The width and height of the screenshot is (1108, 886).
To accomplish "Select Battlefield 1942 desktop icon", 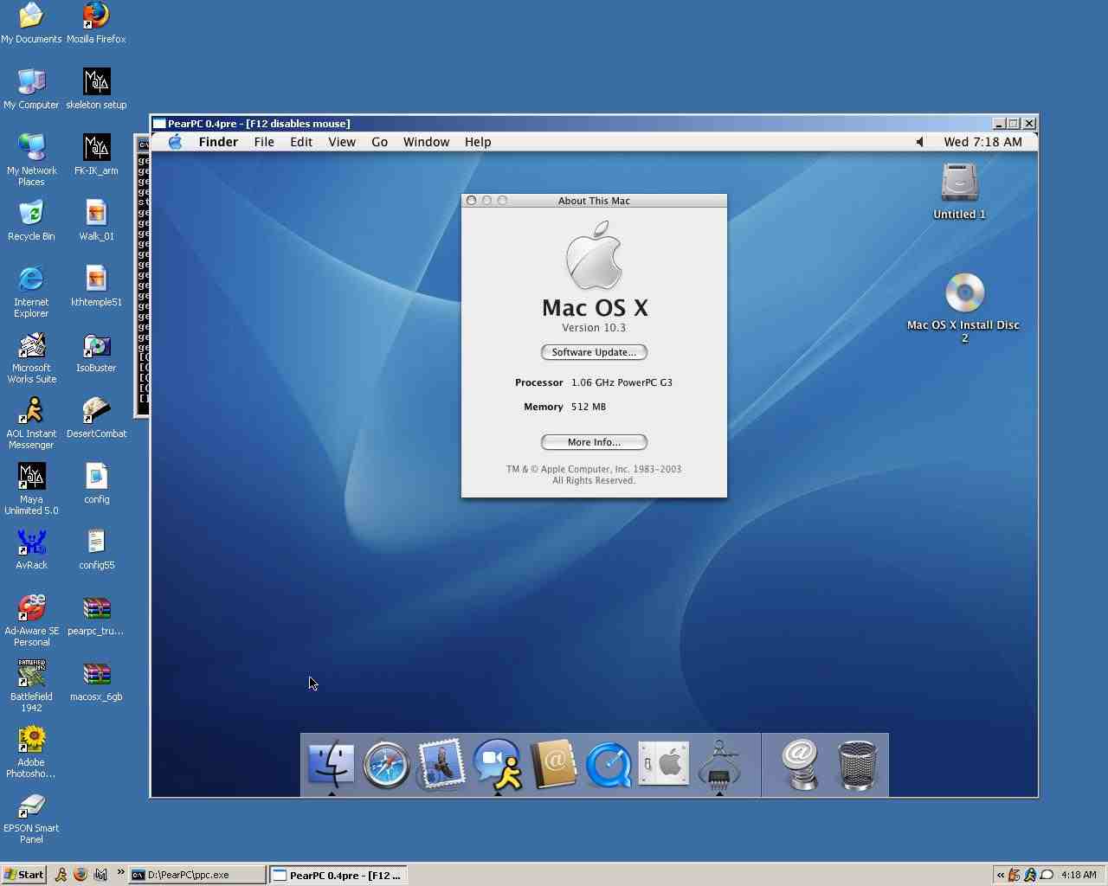I will [x=31, y=685].
